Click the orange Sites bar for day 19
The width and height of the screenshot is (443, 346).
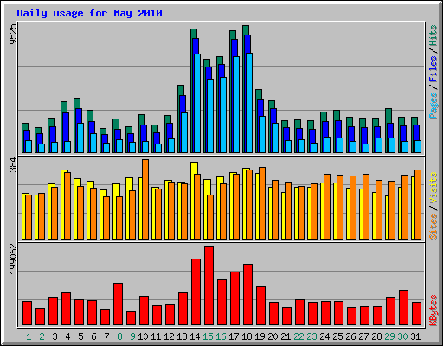click(x=262, y=203)
